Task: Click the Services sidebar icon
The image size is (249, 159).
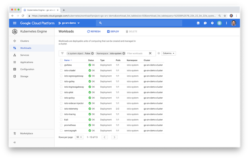Action: click(14, 55)
